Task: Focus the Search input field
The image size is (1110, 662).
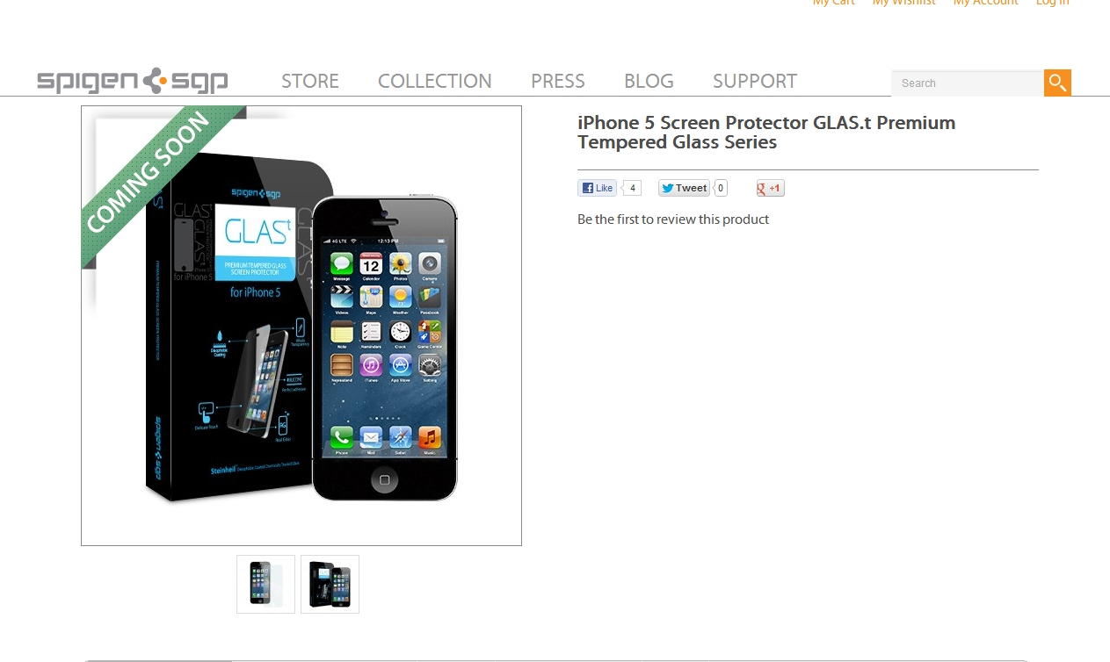Action: coord(968,83)
